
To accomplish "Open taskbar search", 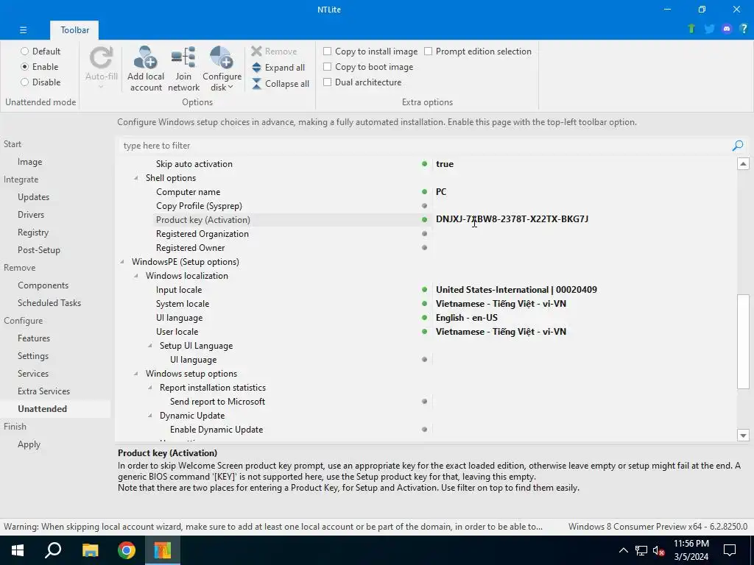I will tap(53, 550).
